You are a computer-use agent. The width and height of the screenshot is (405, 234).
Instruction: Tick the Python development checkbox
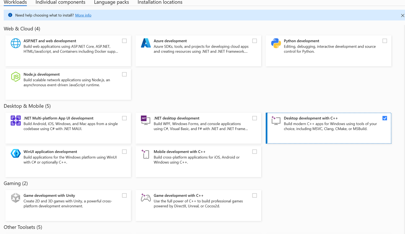(385, 41)
